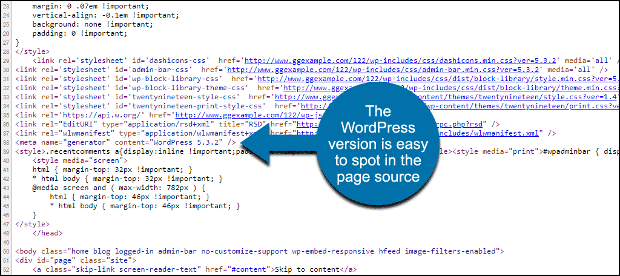Click the <style media="screen"> tag
The width and height of the screenshot is (620, 276).
(80, 161)
